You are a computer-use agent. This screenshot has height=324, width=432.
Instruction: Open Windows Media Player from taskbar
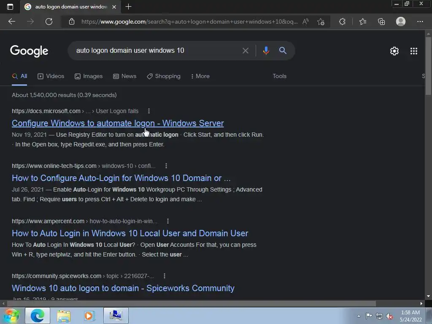point(89,316)
